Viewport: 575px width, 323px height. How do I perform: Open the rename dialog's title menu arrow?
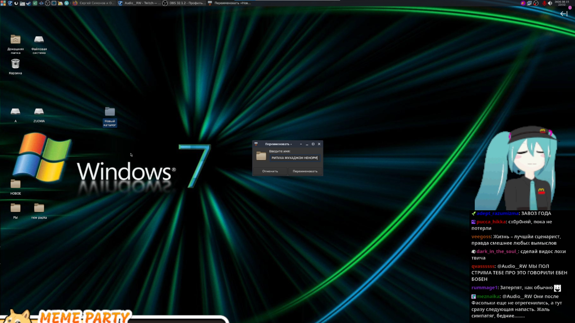click(x=291, y=144)
